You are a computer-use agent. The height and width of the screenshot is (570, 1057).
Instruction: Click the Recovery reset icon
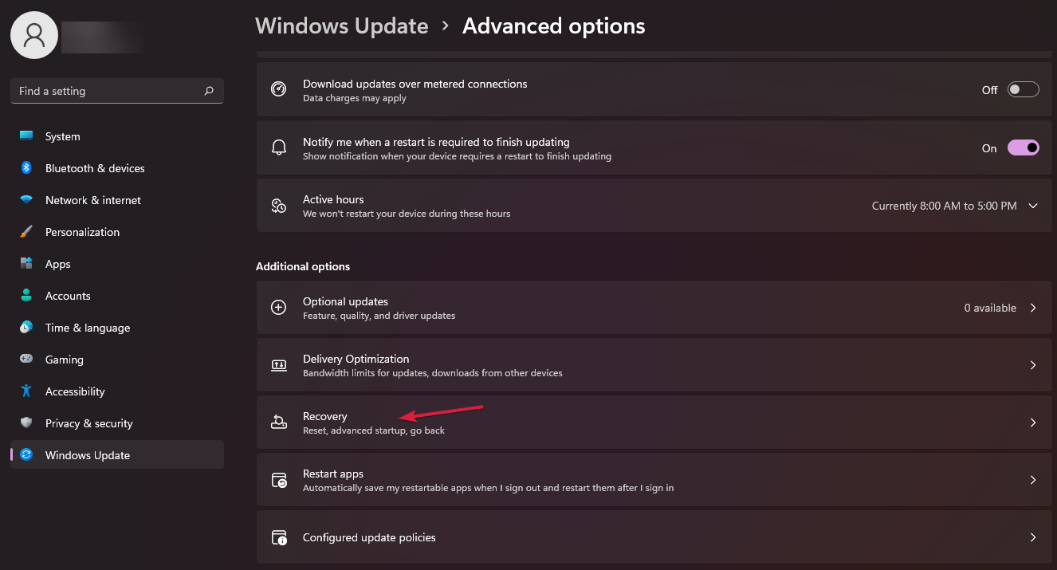(x=278, y=422)
